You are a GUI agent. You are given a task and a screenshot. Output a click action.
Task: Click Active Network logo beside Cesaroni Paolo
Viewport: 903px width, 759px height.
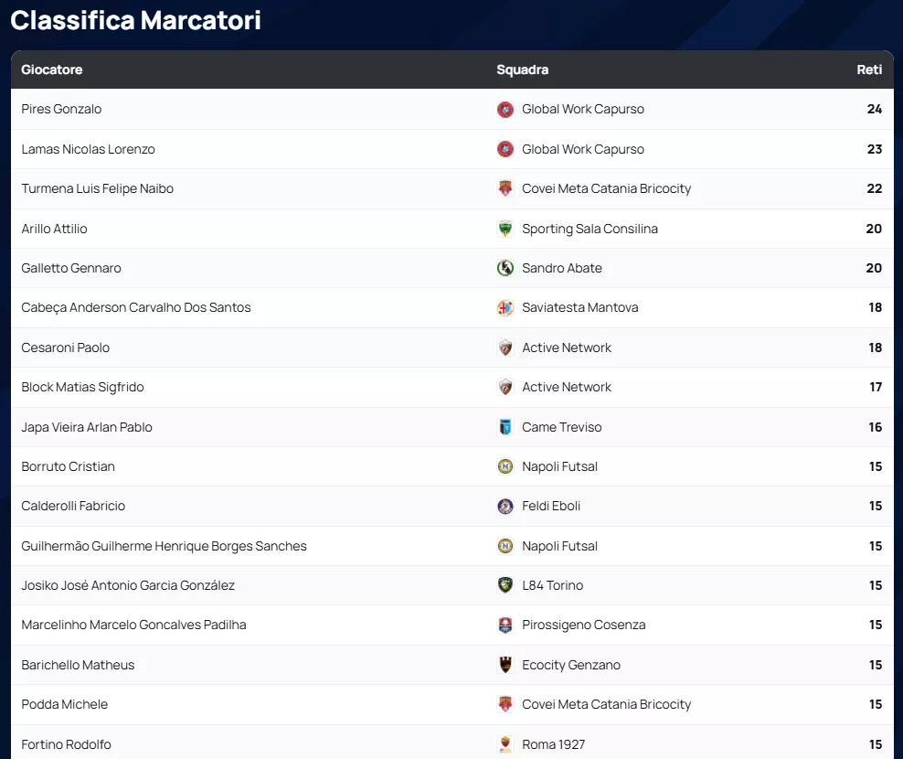click(x=505, y=347)
